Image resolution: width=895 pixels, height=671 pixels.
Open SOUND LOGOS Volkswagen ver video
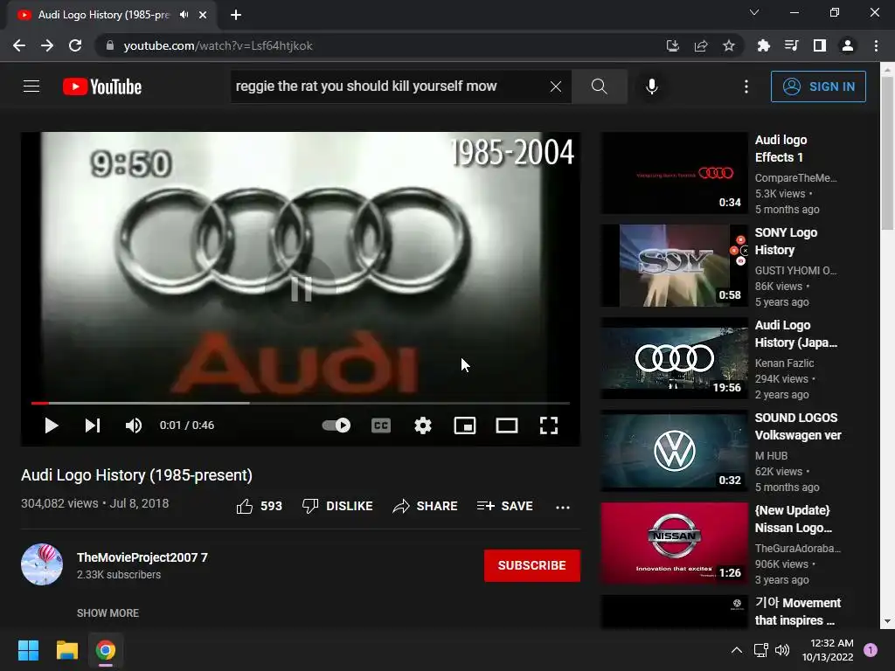(x=798, y=426)
